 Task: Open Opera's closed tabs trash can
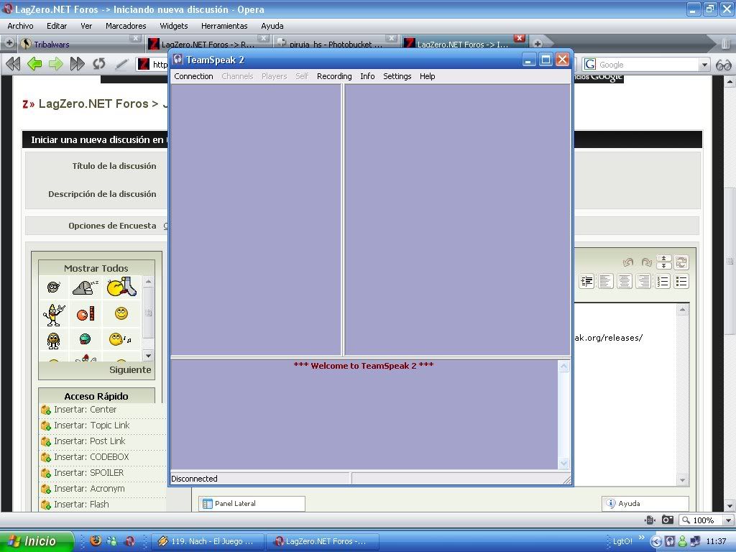tap(726, 44)
